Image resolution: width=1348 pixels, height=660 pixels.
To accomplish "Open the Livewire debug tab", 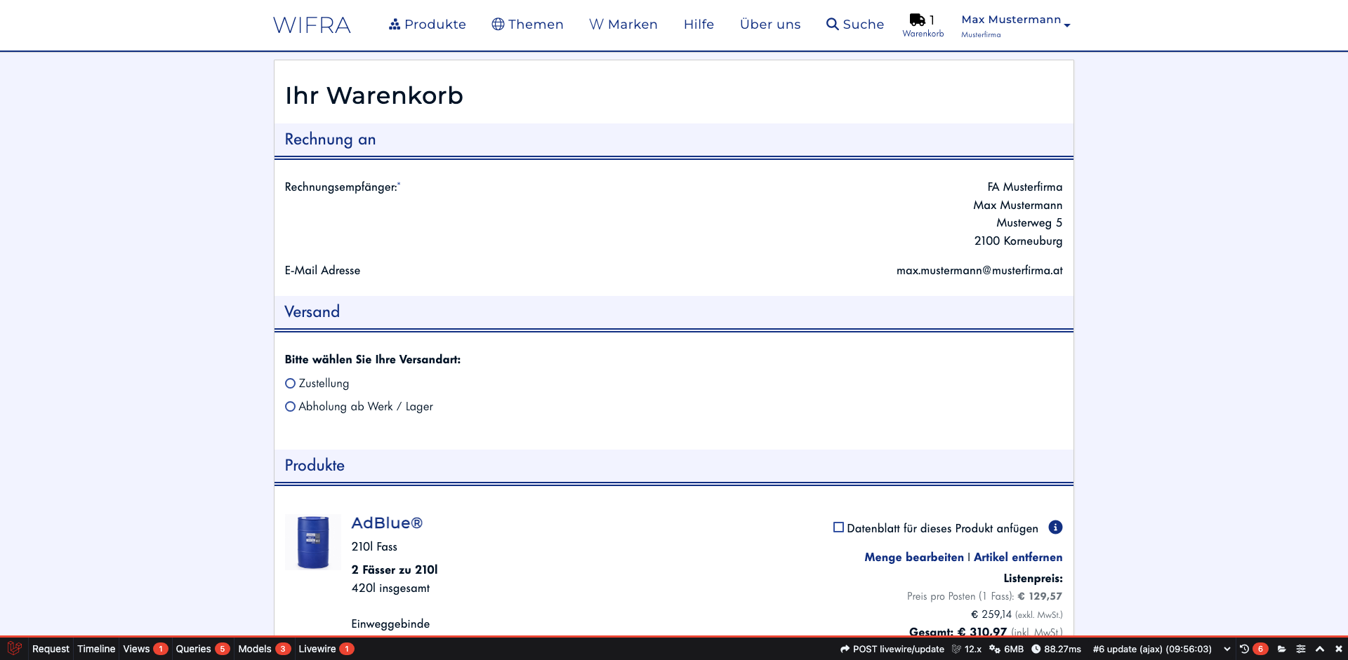I will coord(317,649).
